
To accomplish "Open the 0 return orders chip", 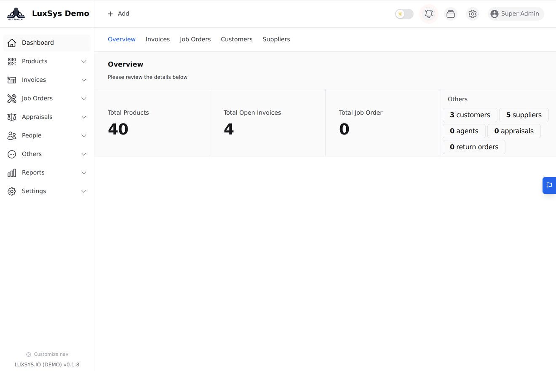I will [x=474, y=147].
